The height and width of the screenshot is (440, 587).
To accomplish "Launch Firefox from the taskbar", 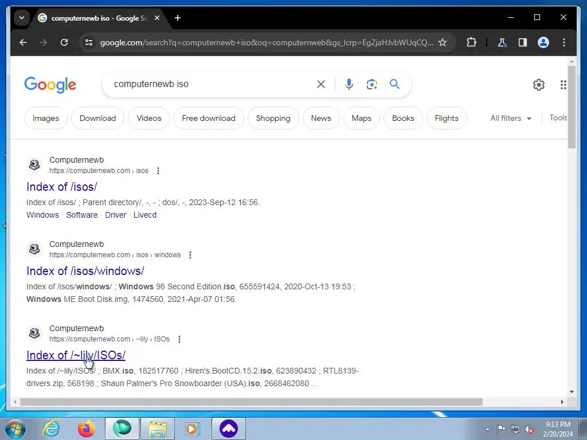I will pyautogui.click(x=87, y=429).
